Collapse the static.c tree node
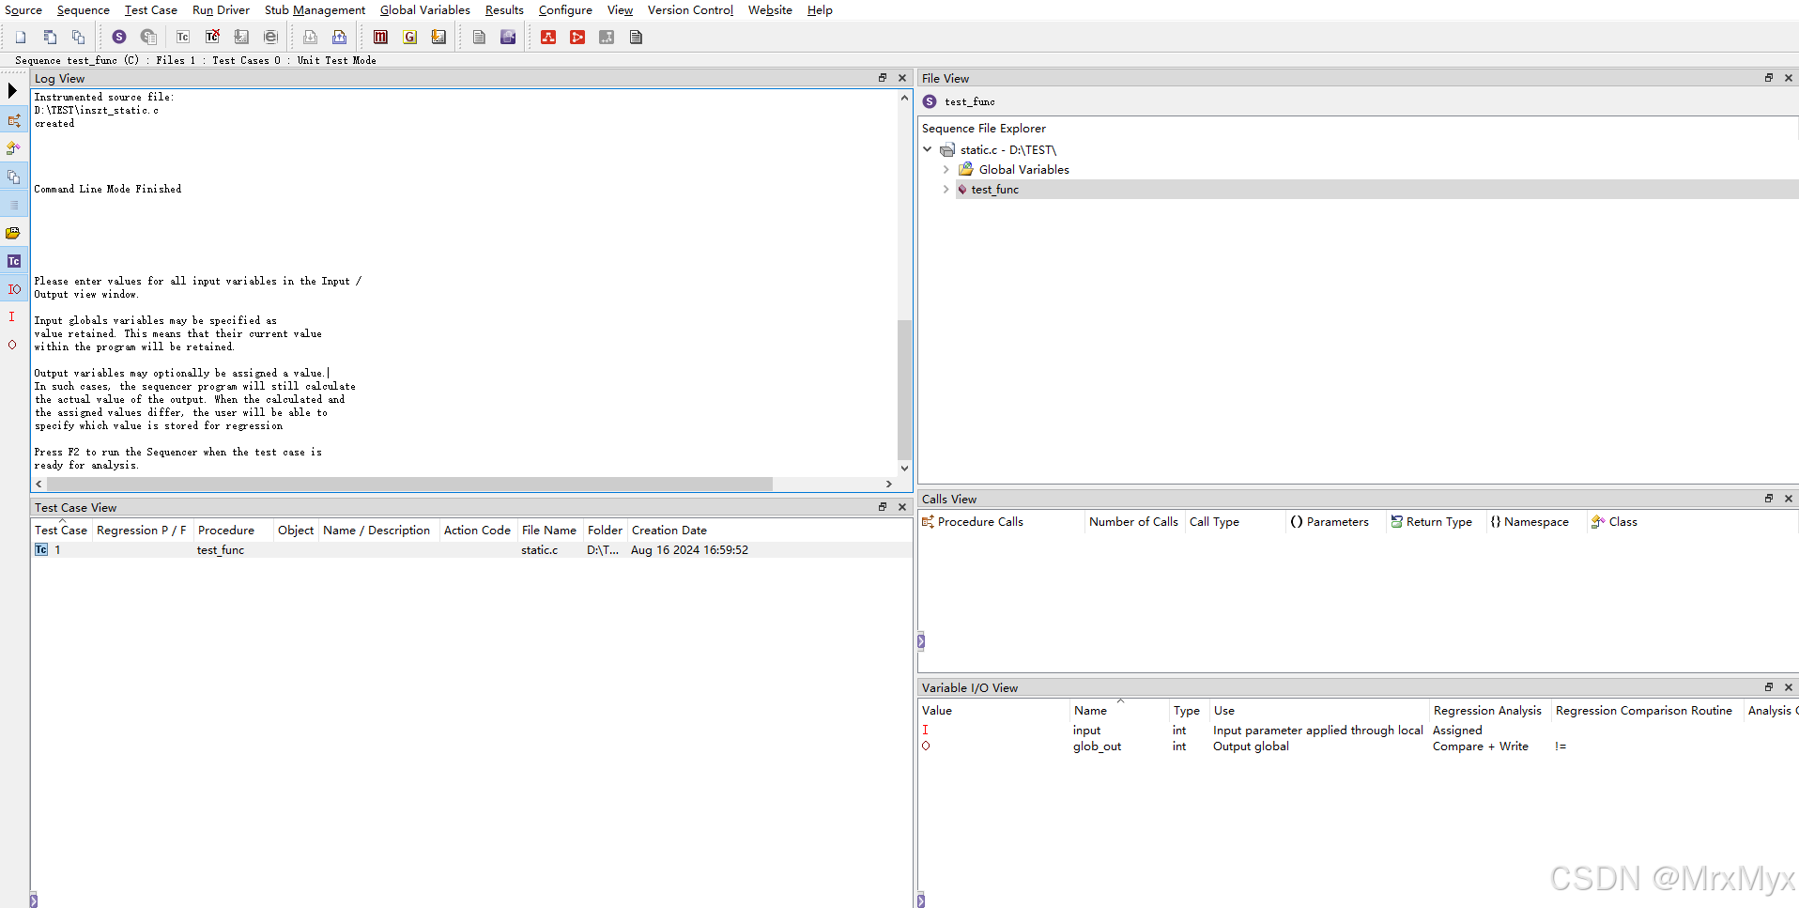1799x908 pixels. tap(928, 150)
